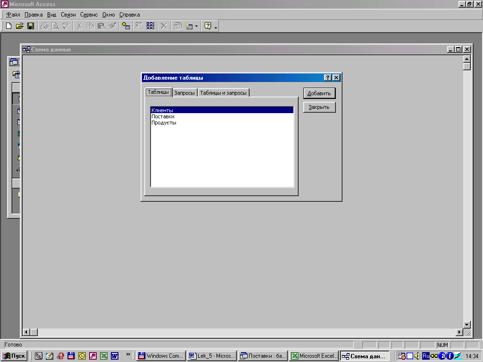Switch to Windows Commander taskbar button
This screenshot has height=362, width=483.
point(161,356)
